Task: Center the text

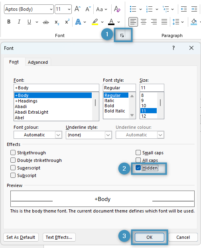Action: pos(144,22)
